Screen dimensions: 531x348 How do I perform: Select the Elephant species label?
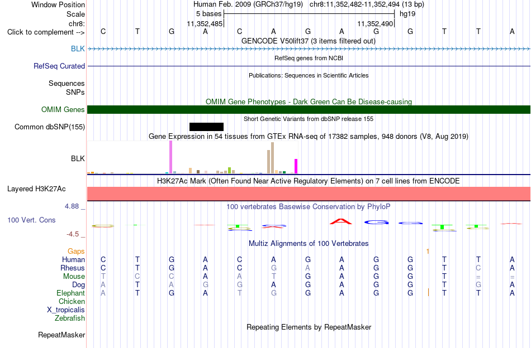(71, 293)
